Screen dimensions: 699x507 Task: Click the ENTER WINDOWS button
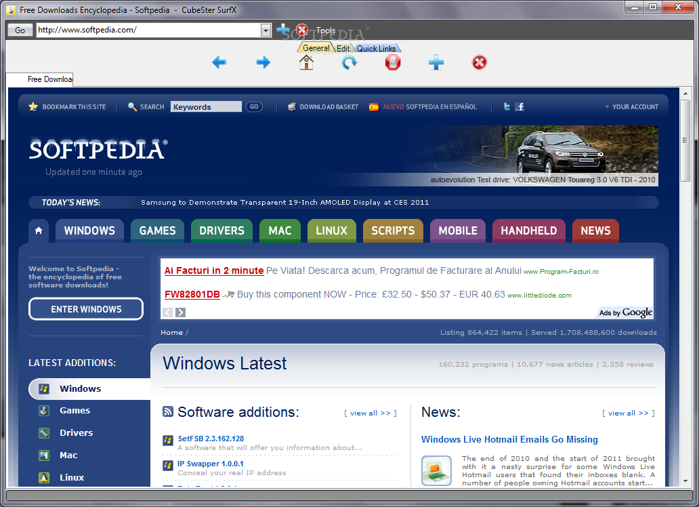pyautogui.click(x=86, y=309)
